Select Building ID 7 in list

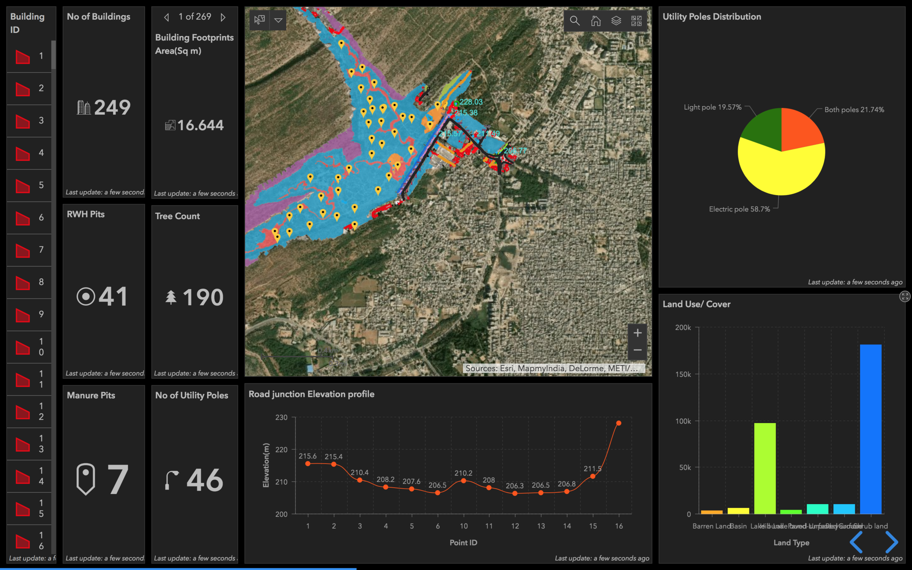pyautogui.click(x=29, y=250)
